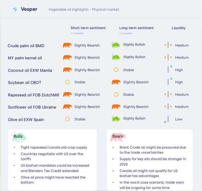Click the bear icon for Crude palm oil short-term

67,45
